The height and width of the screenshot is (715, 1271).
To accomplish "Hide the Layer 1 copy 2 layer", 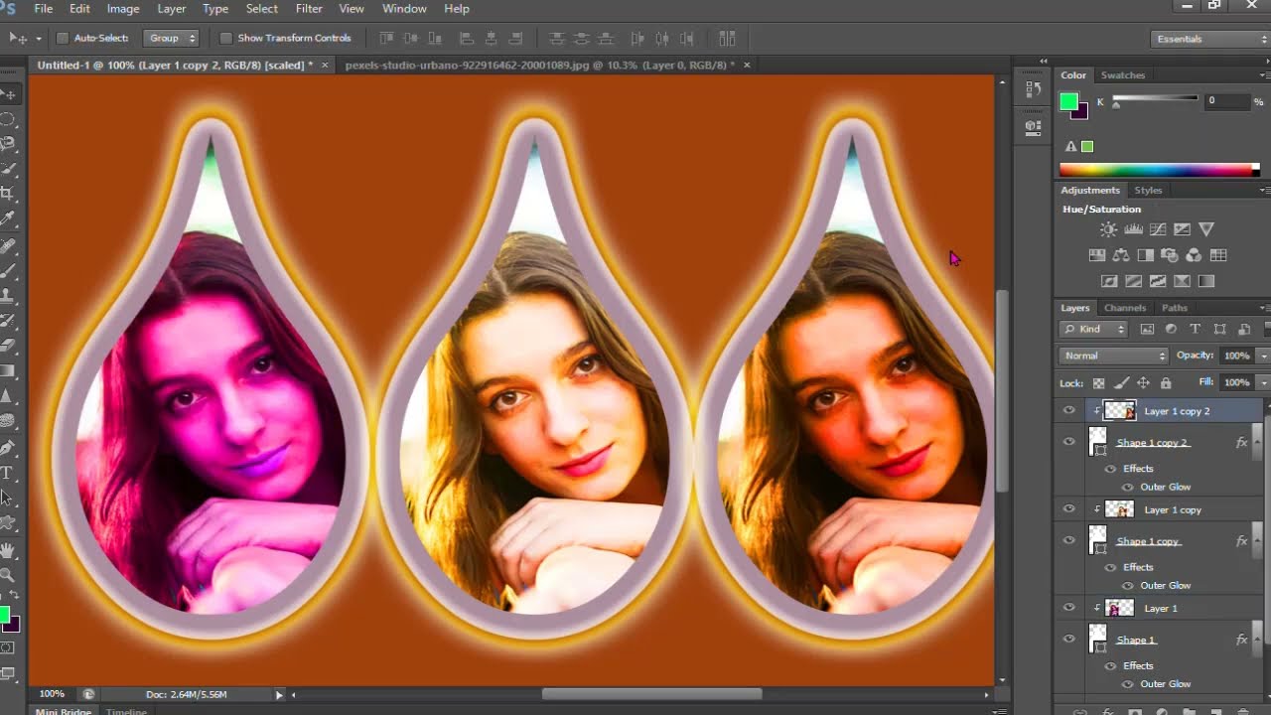I will 1068,410.
